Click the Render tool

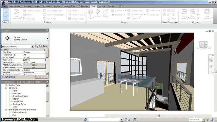(73, 11)
